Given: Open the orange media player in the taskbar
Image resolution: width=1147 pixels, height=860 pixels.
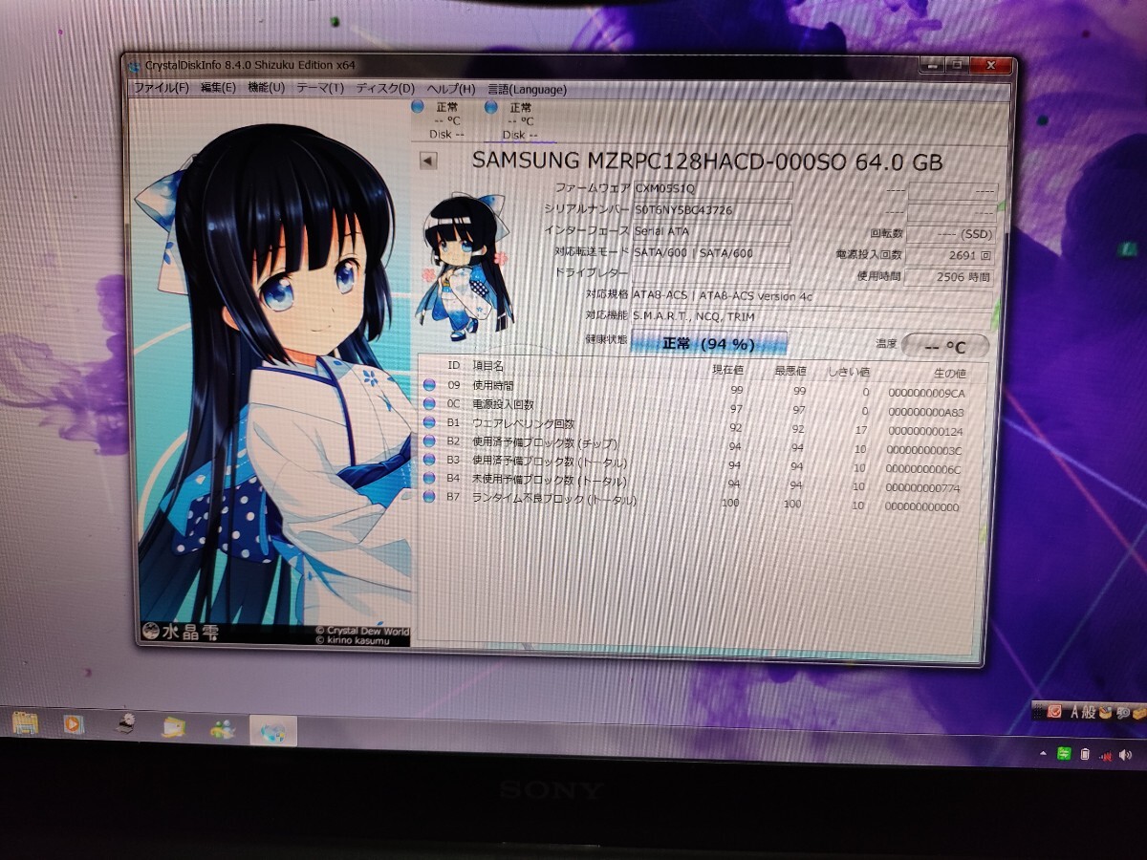Looking at the screenshot, I should click(74, 725).
